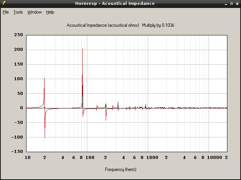
Task: Click the window title bar text
Action: (115, 3)
